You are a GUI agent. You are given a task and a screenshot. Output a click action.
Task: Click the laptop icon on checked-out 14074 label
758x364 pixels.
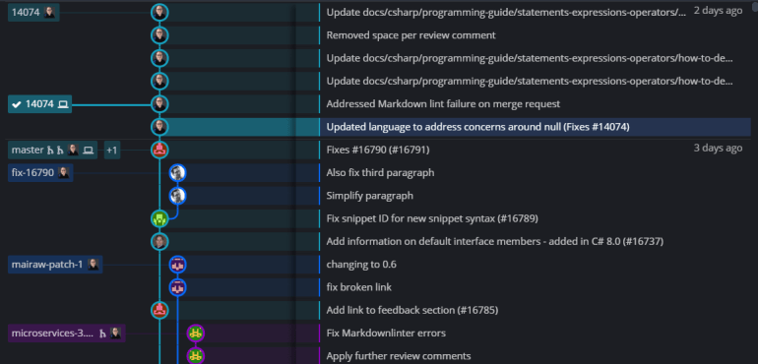pos(63,104)
